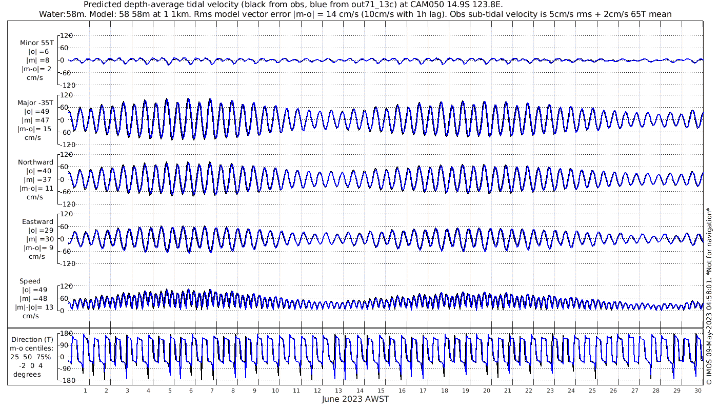
Task: Select day 1 tick on time axis
Action: pos(85,391)
